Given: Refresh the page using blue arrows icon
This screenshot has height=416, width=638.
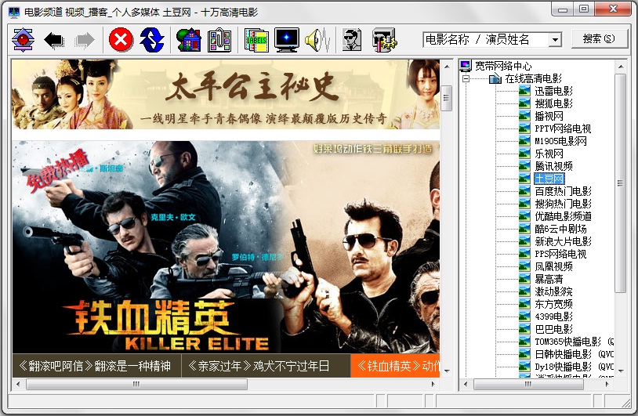Looking at the screenshot, I should [152, 40].
